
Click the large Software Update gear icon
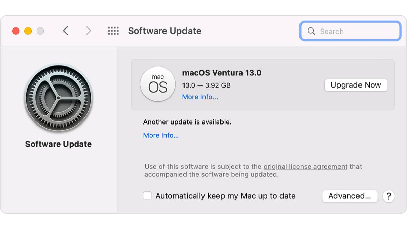point(58,98)
